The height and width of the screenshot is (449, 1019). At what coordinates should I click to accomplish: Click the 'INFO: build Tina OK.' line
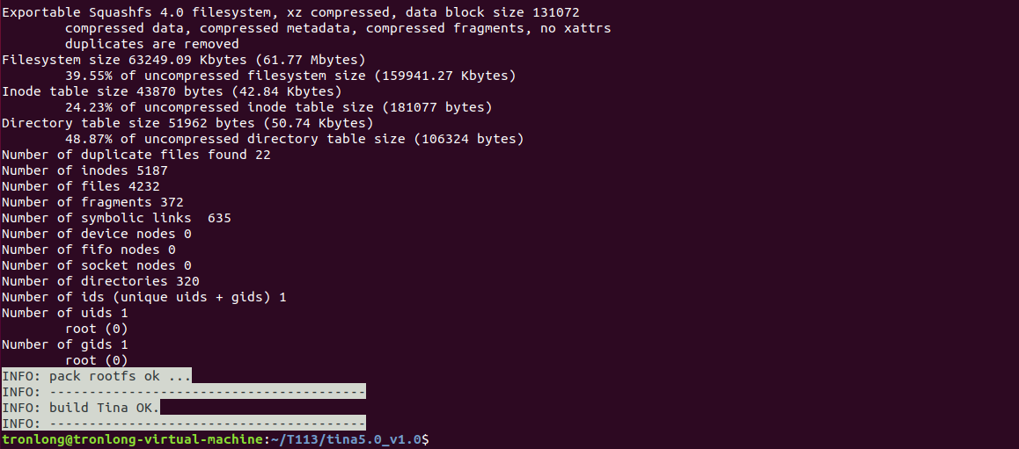click(x=81, y=408)
